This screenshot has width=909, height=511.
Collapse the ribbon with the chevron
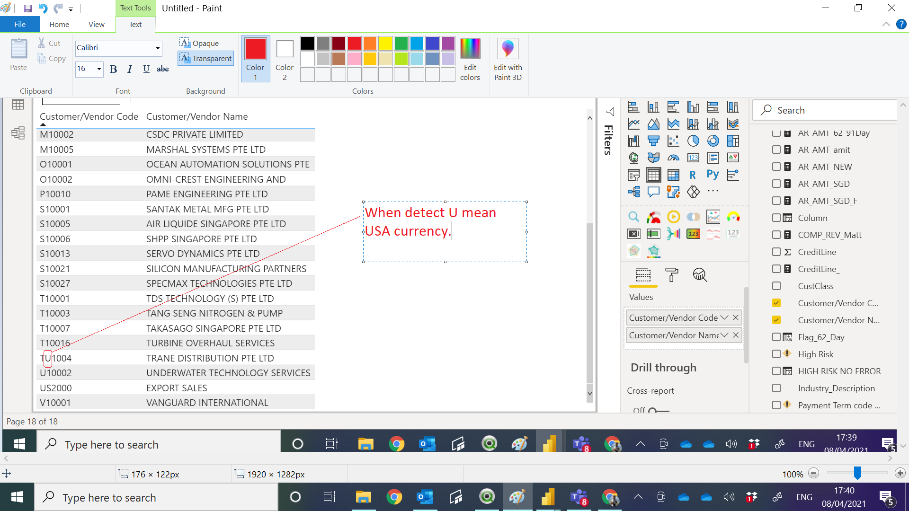(x=886, y=24)
